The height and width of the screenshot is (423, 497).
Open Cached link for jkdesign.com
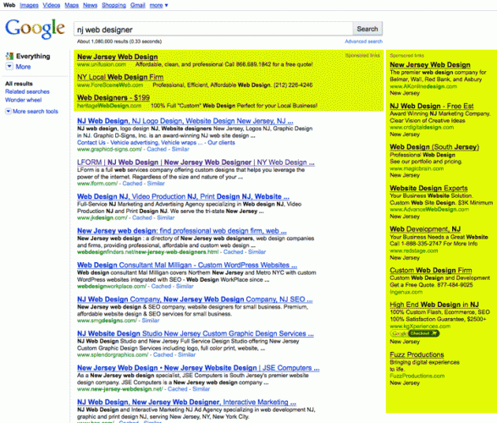point(142,217)
